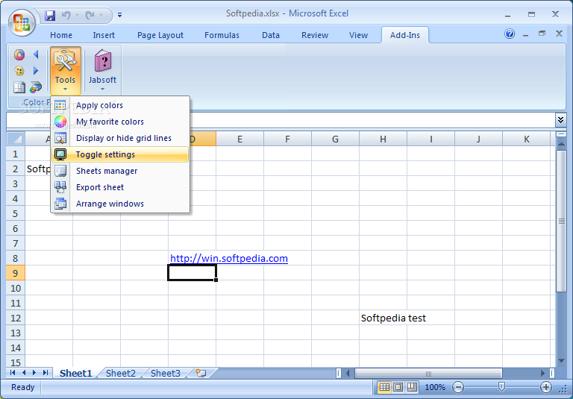This screenshot has height=399, width=573.
Task: Go to next sheet navigation arrow
Action: pyautogui.click(x=34, y=373)
